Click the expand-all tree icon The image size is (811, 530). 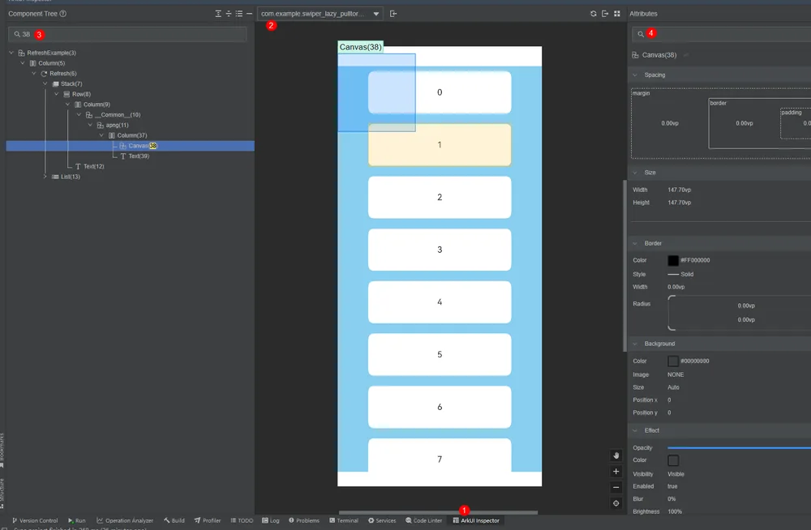click(218, 14)
